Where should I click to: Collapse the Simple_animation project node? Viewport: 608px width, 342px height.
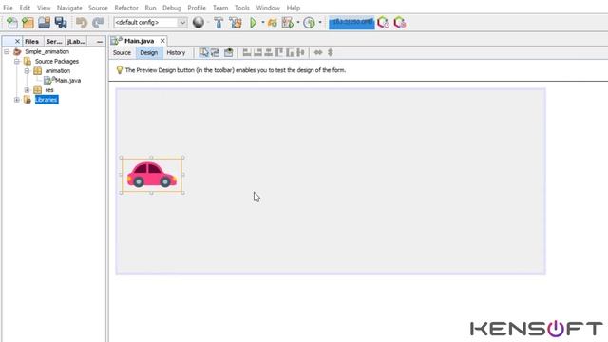pos(7,51)
